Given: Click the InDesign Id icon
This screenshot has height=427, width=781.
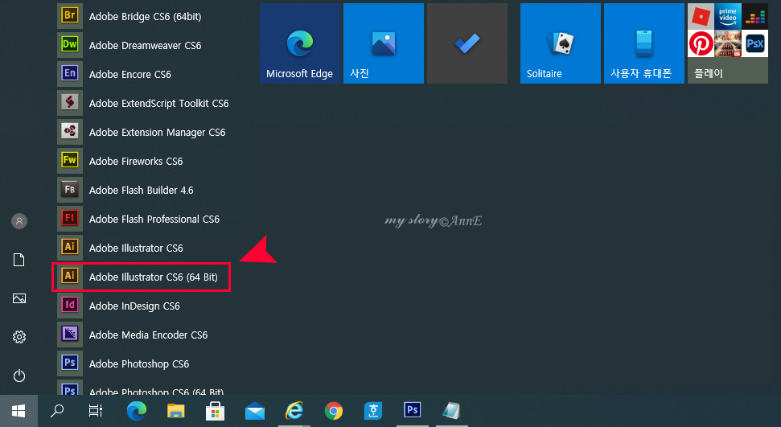Looking at the screenshot, I should (x=70, y=305).
